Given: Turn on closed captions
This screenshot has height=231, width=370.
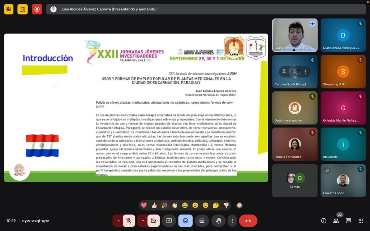Looking at the screenshot, I should click(x=202, y=221).
